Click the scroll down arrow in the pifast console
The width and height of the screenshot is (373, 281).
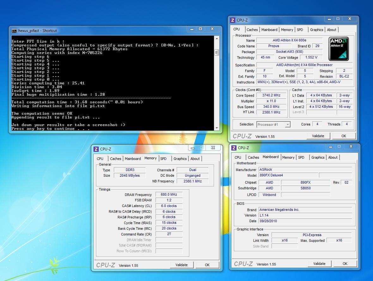[x=217, y=128]
